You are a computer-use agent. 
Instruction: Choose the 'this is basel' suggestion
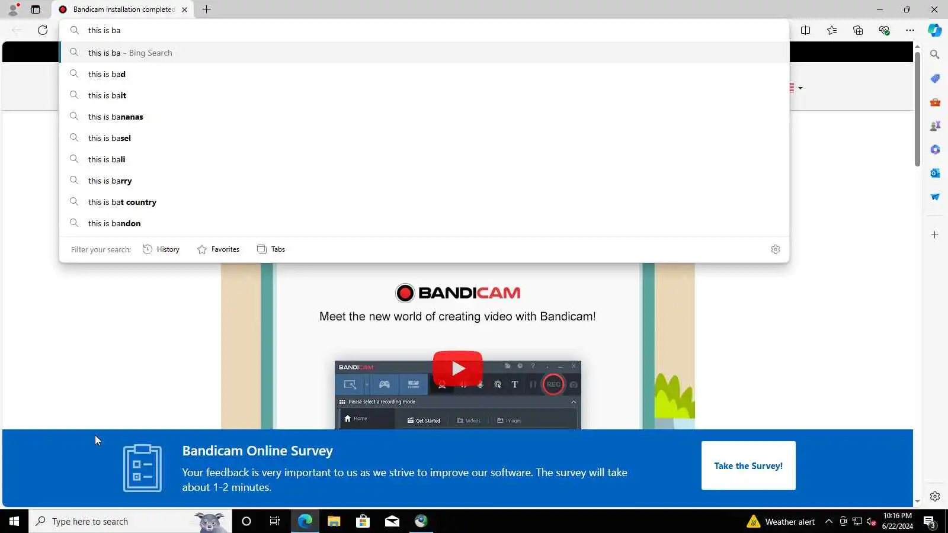click(x=424, y=138)
